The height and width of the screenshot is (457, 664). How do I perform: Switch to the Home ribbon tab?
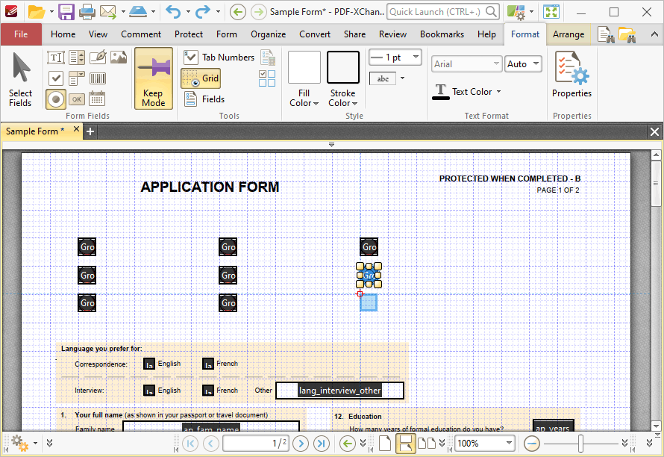63,34
